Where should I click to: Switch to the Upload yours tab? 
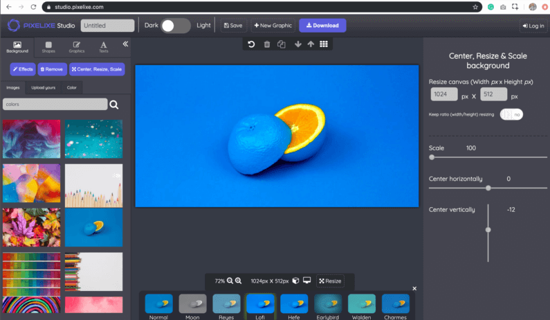[42, 88]
